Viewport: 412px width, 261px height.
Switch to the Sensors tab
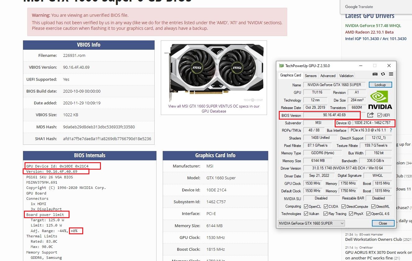point(311,76)
